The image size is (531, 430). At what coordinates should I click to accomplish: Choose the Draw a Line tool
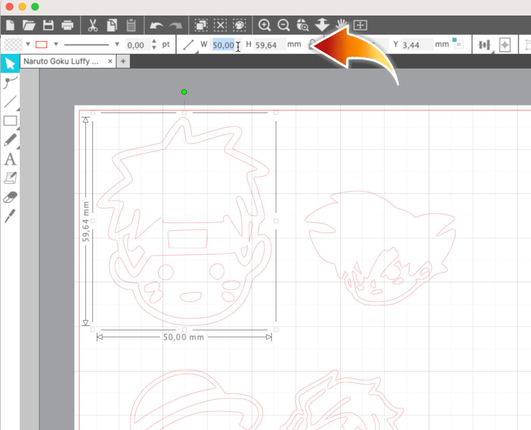click(x=9, y=102)
